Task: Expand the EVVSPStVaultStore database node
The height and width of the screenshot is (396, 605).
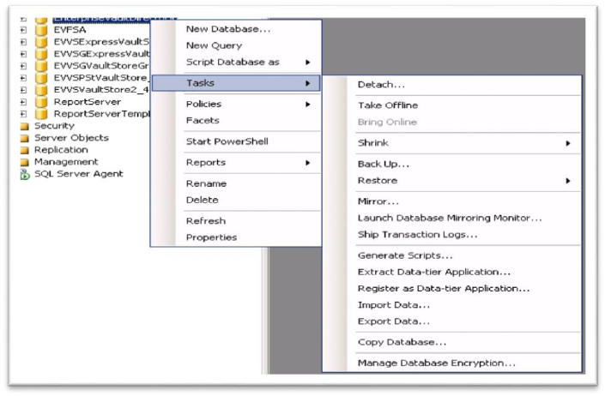Action: coord(23,78)
